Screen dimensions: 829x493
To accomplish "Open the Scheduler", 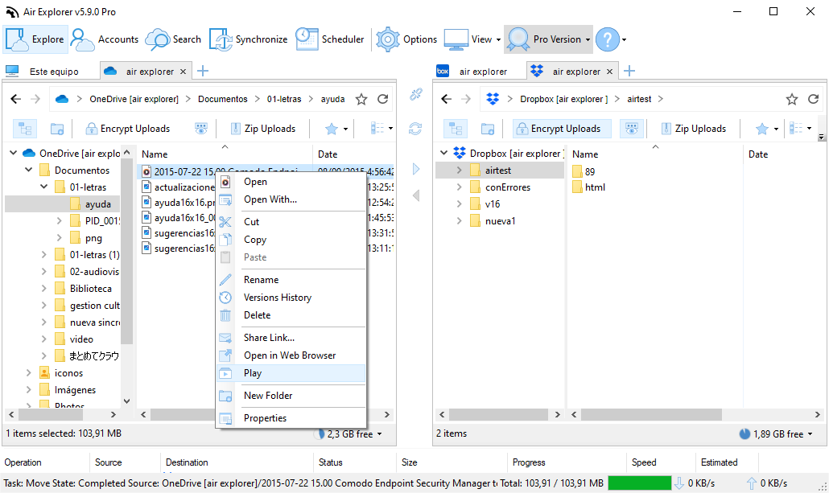I will point(328,39).
